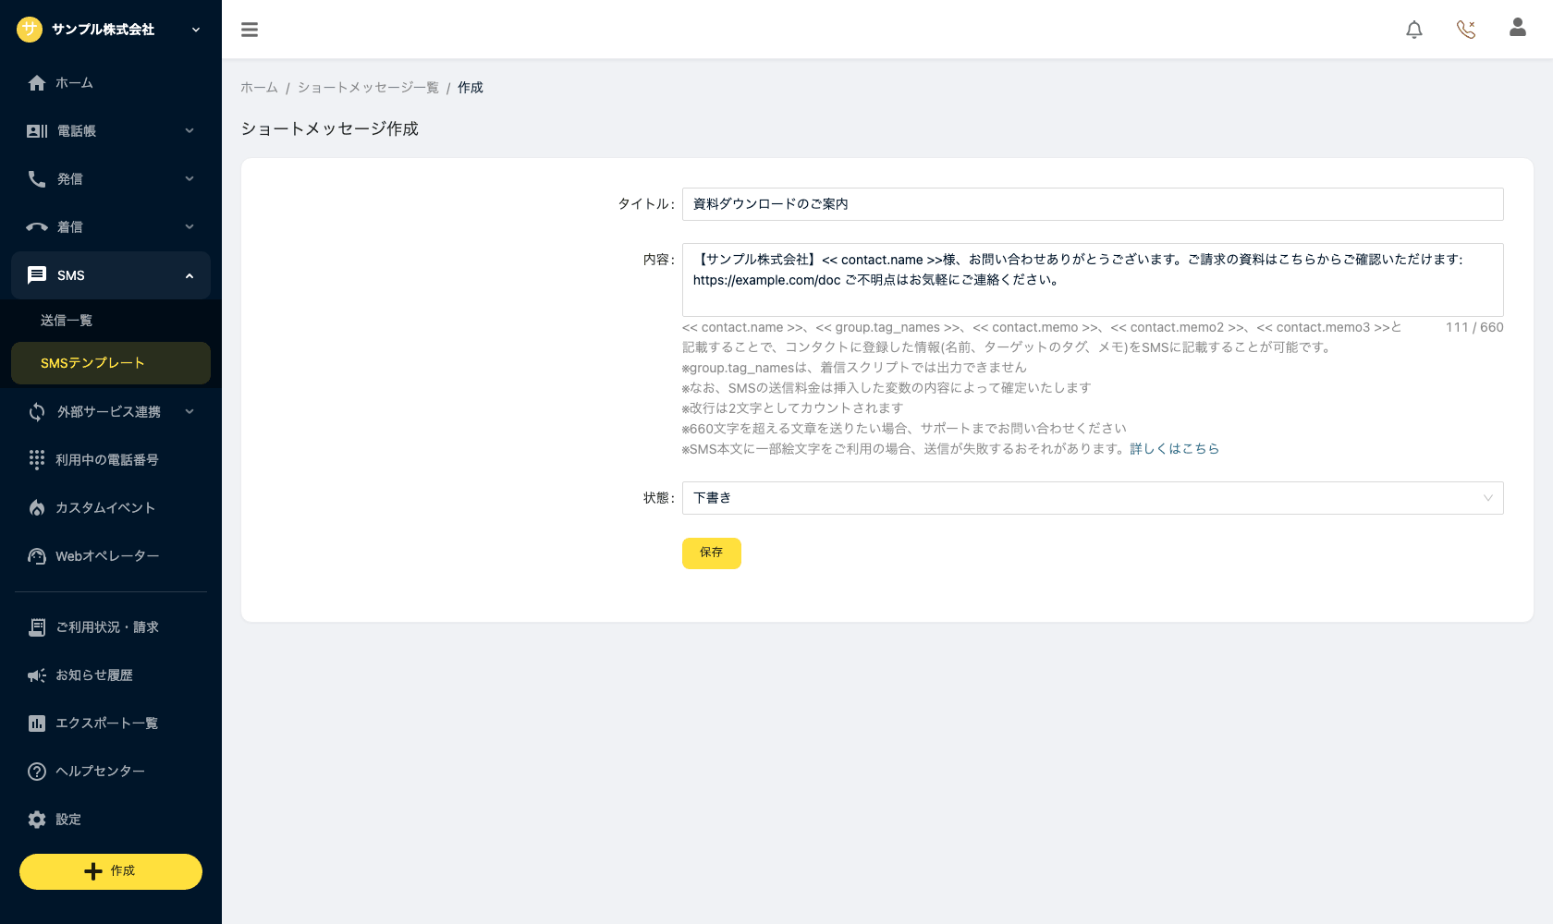Click the yellow company logo avatar
This screenshot has width=1553, height=924.
tap(30, 30)
